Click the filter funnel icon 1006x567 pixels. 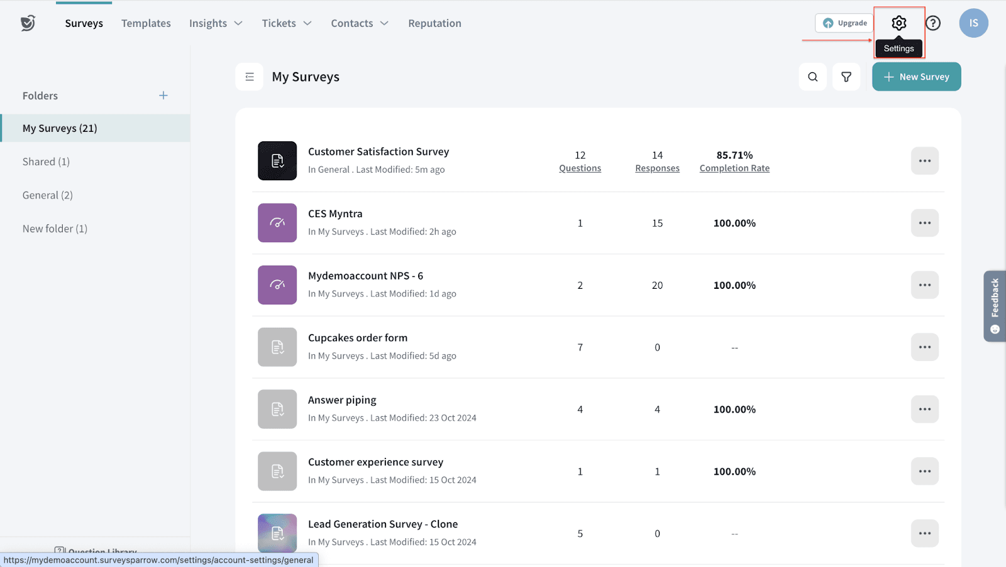(x=846, y=77)
